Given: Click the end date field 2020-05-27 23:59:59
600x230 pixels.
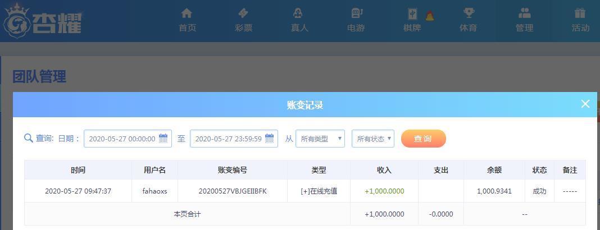Looking at the screenshot, I should coord(234,139).
